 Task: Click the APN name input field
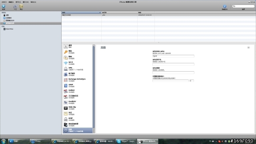pyautogui.click(x=173, y=56)
